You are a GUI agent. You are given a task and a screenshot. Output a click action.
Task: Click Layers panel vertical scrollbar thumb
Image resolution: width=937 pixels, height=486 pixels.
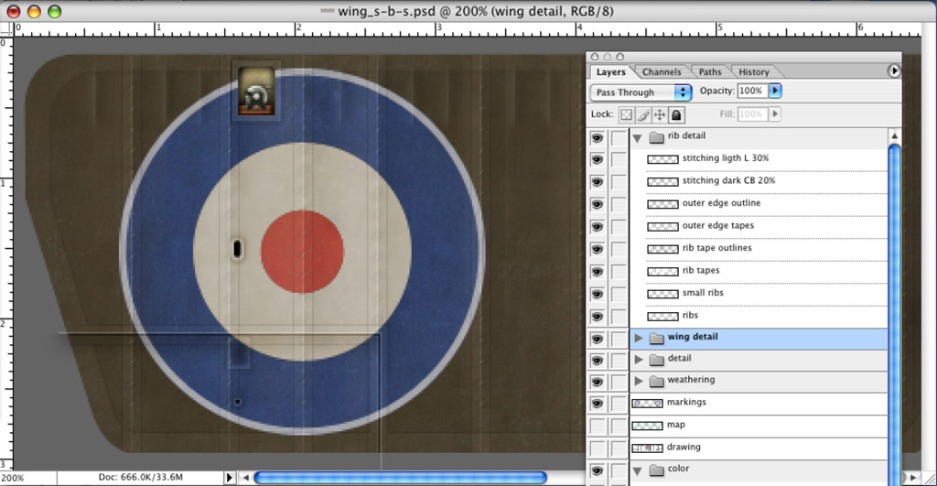[895, 315]
